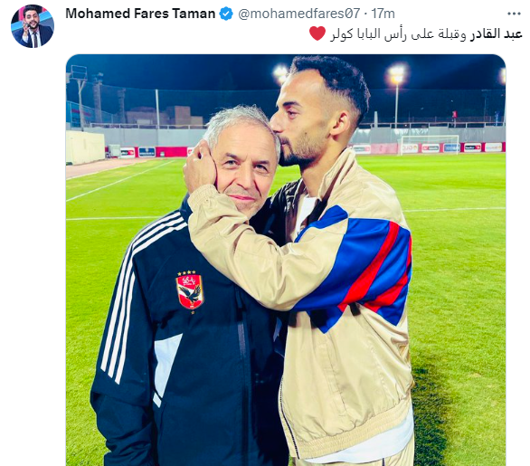This screenshot has height=466, width=530.
Task: Click the advertising boards behind the pitch
Action: 428,147
